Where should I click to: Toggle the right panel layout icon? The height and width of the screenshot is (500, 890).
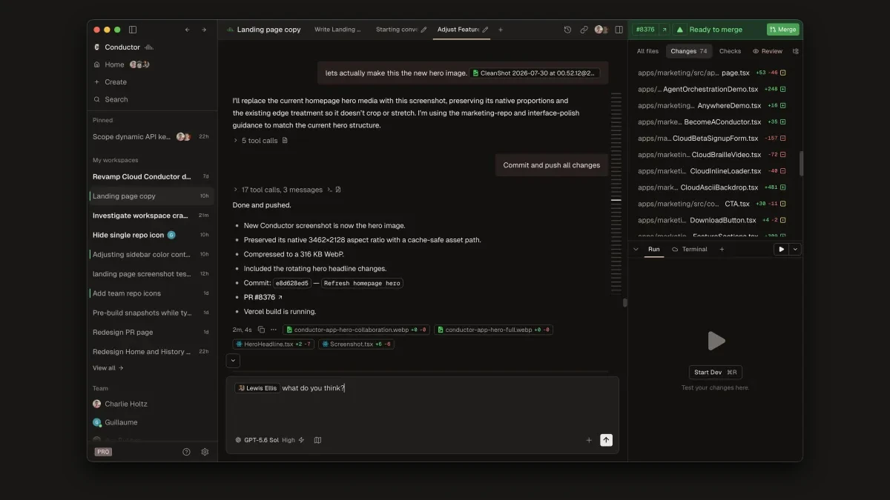[x=619, y=30]
